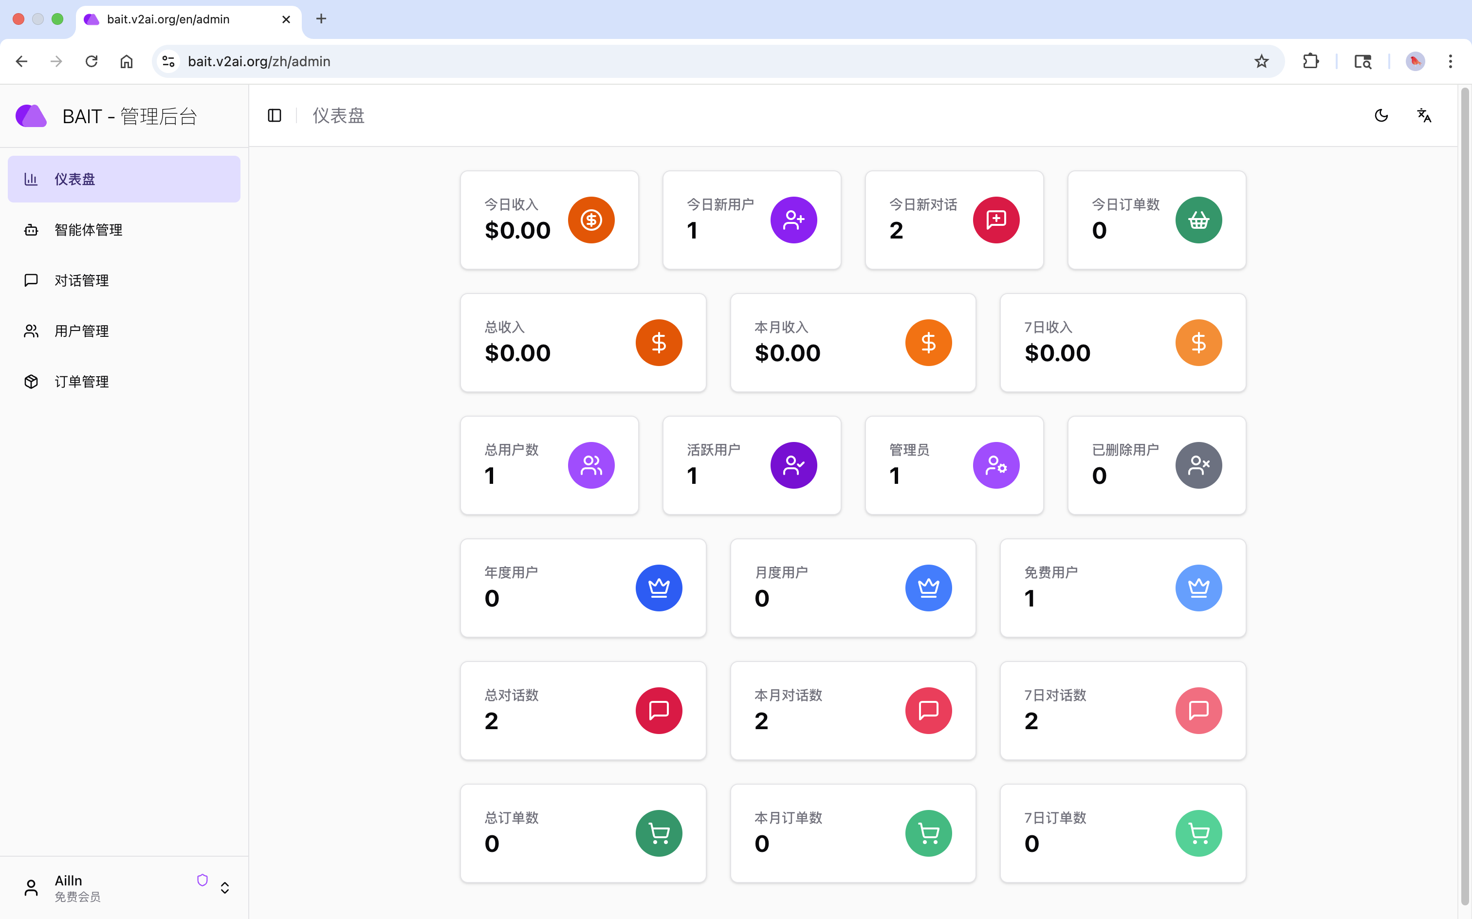The image size is (1472, 919).
Task: Click the page vertical scrollbar
Action: point(1465,486)
